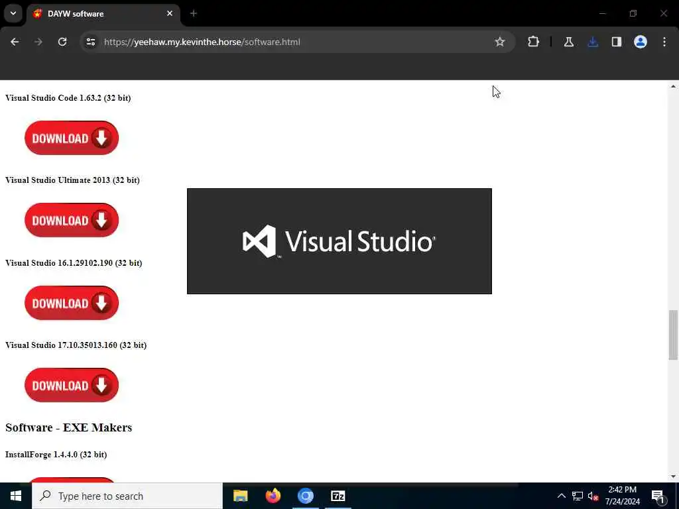Open the notification center icon
This screenshot has height=509, width=679.
[658, 496]
